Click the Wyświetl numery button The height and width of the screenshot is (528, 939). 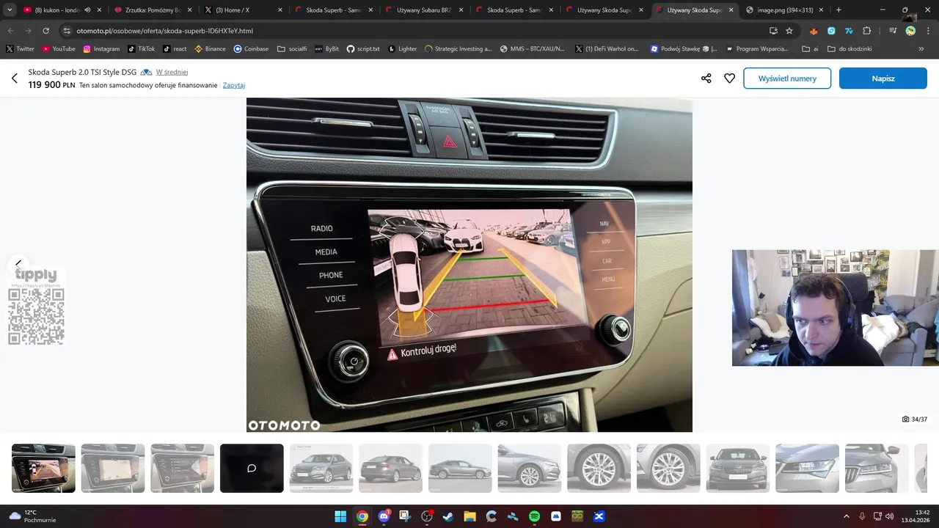pos(787,78)
